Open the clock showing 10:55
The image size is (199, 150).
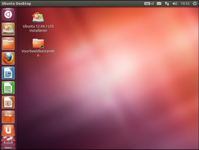185,4
